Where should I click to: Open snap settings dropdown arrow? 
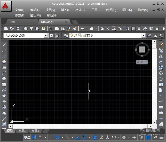45,137
